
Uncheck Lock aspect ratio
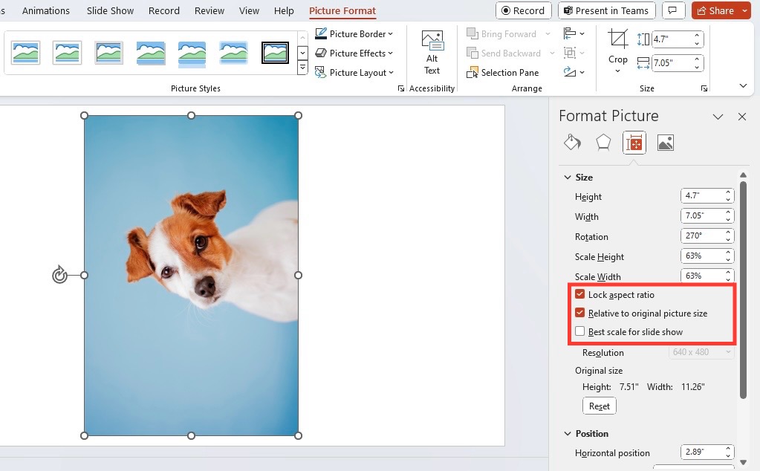[579, 294]
